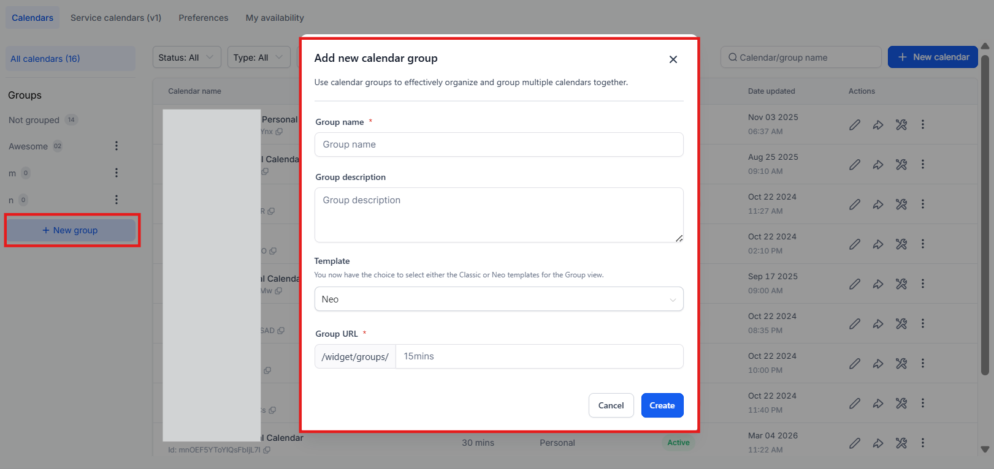Expand the Neo template dropdown
Image resolution: width=994 pixels, height=469 pixels.
pos(499,299)
